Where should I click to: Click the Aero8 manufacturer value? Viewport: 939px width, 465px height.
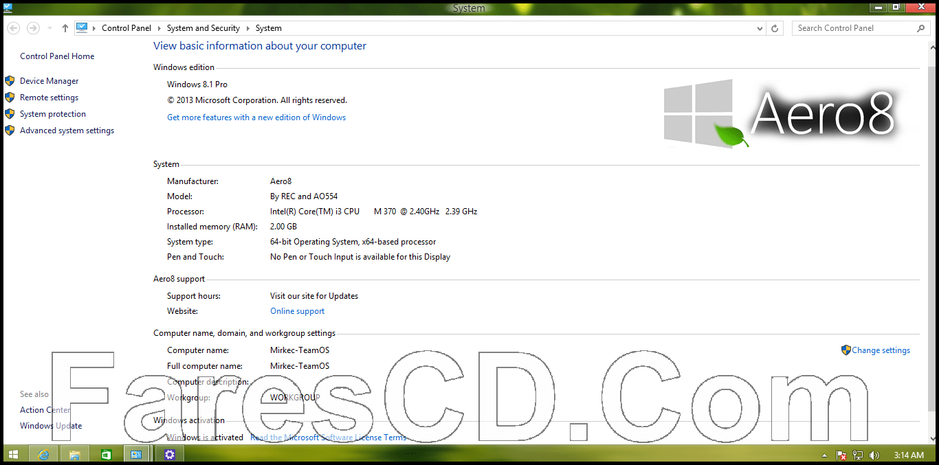tap(281, 181)
